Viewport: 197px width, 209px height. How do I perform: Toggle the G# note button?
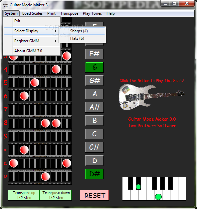point(95,81)
